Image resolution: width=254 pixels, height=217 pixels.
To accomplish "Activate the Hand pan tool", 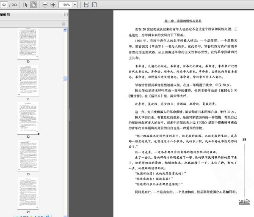I will click(x=33, y=5).
